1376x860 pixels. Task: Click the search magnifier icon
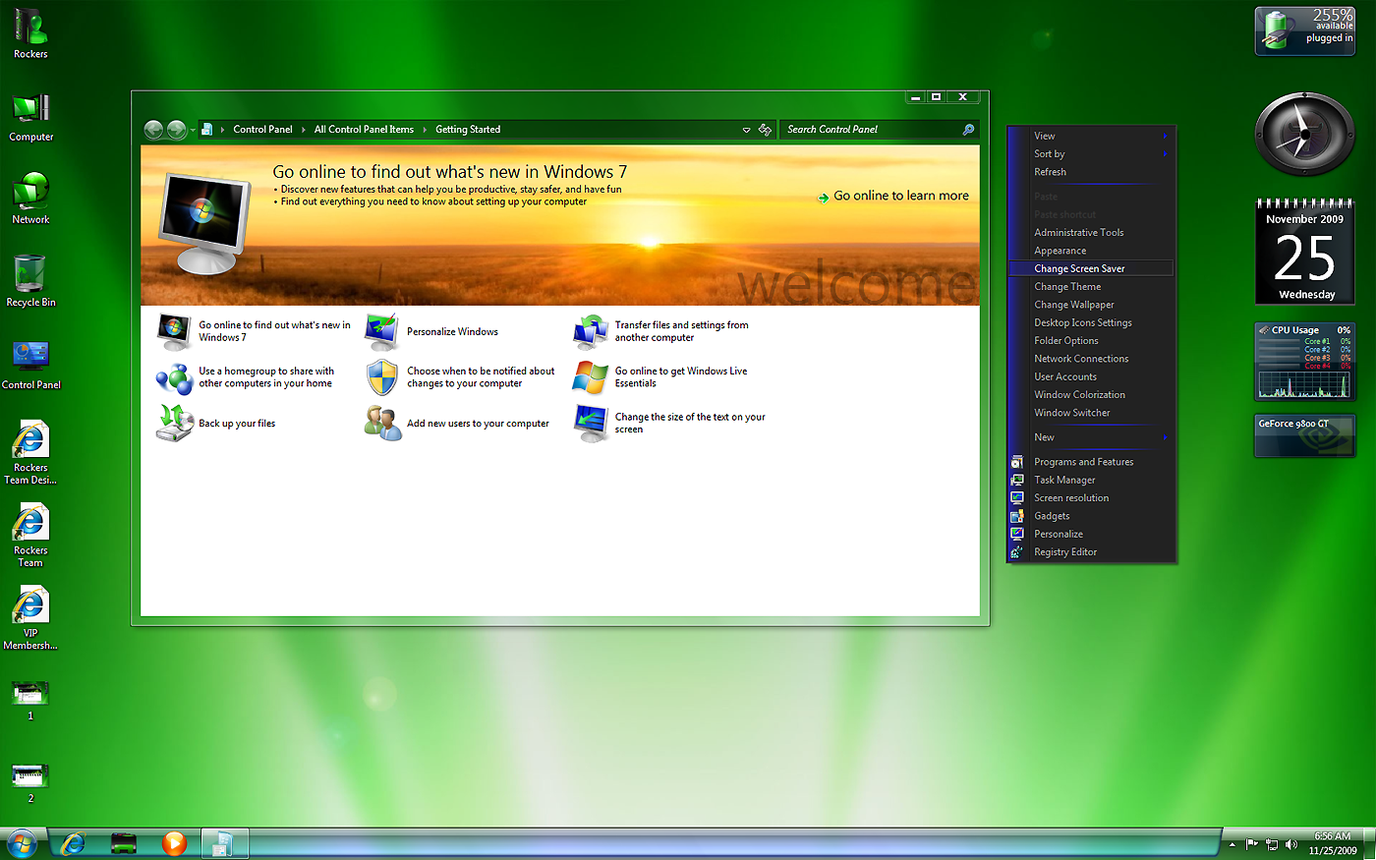click(x=968, y=130)
